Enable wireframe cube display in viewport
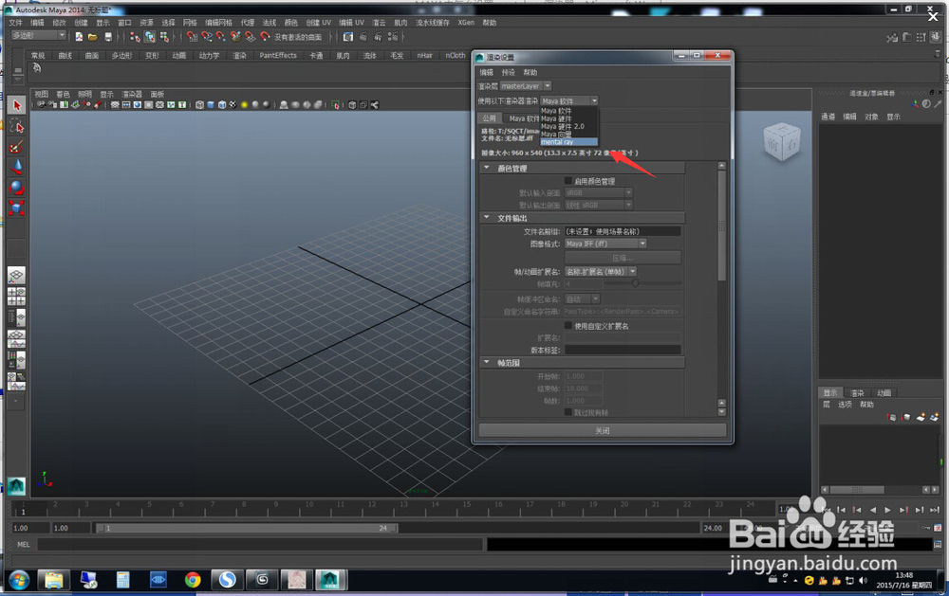 [x=199, y=105]
